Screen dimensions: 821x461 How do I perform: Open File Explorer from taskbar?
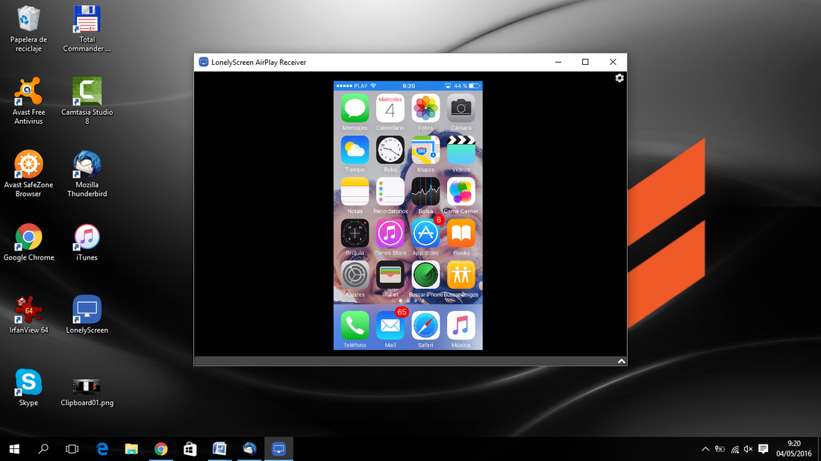coord(131,449)
